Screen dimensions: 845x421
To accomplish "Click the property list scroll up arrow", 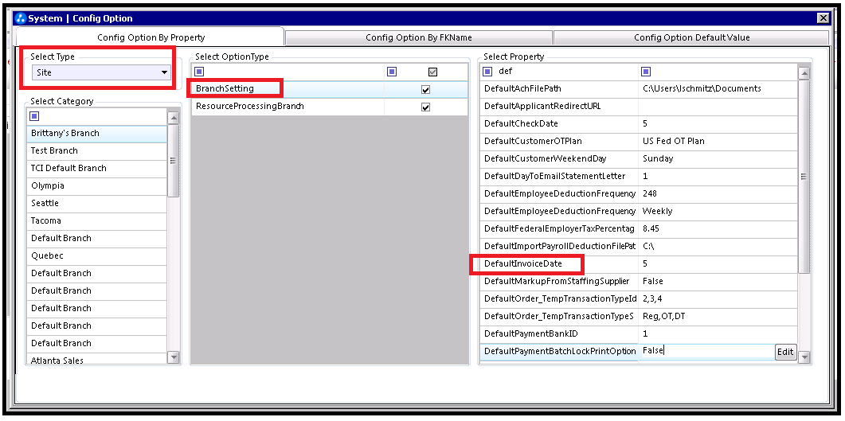I will [804, 72].
